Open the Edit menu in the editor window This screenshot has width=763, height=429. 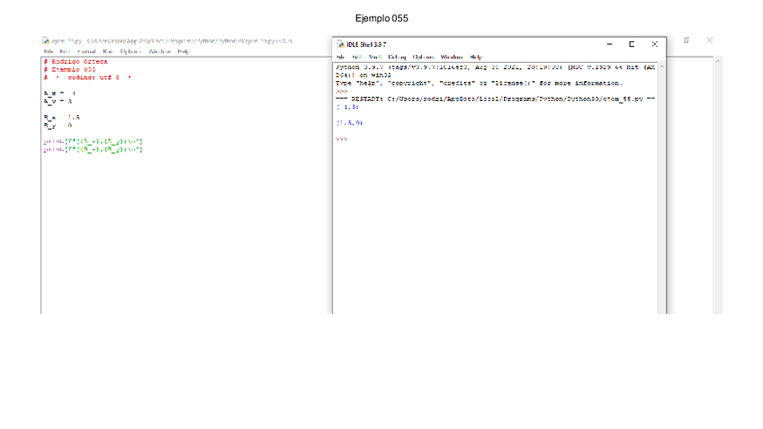[65, 51]
